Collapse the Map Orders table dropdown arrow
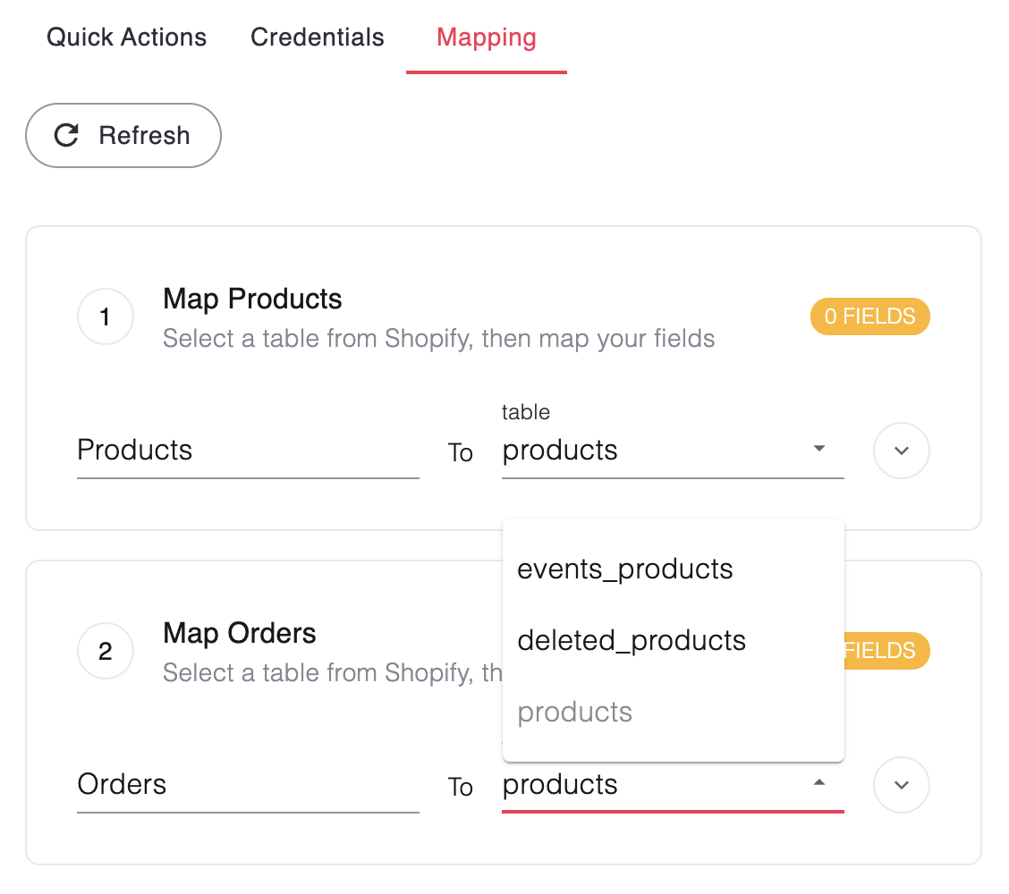 pos(818,783)
